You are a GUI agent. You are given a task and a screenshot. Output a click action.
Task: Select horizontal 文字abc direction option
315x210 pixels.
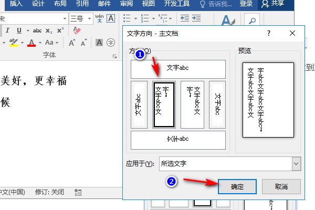(178, 69)
